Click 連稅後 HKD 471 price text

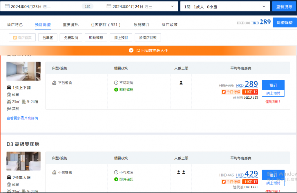click(245, 187)
